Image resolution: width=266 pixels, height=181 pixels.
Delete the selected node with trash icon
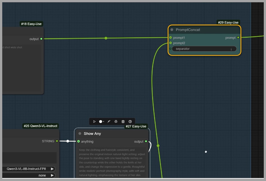pos(123,122)
